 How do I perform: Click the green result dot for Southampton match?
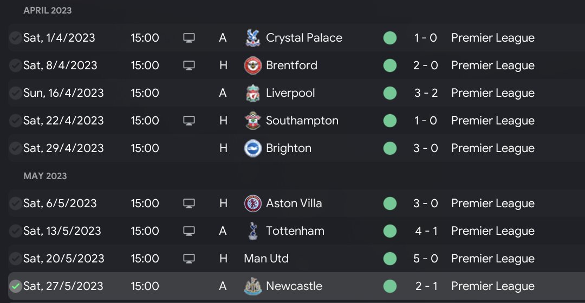(389, 121)
